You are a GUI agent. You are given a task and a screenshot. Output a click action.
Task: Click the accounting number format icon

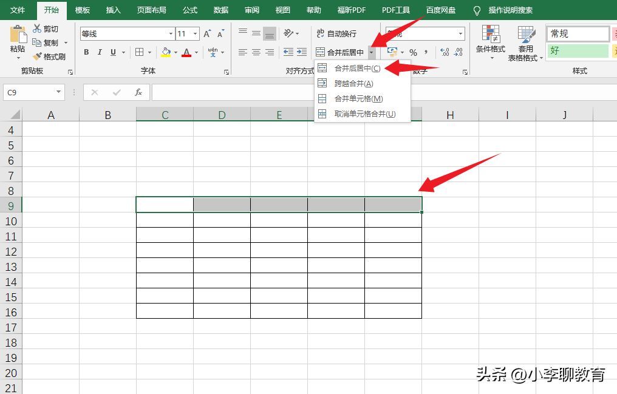pyautogui.click(x=392, y=52)
